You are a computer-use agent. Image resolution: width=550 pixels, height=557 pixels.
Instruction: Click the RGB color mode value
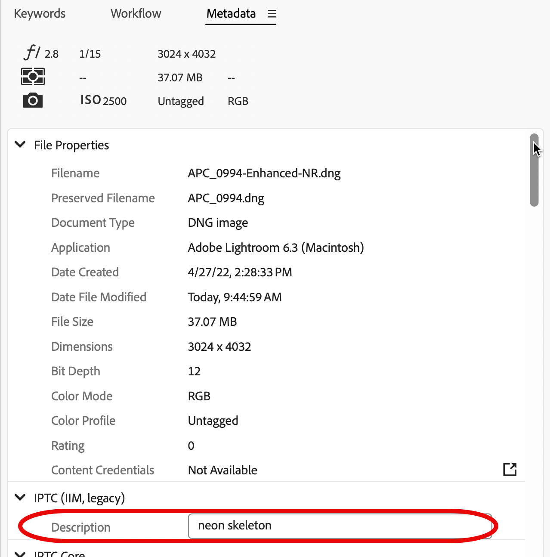tap(199, 396)
